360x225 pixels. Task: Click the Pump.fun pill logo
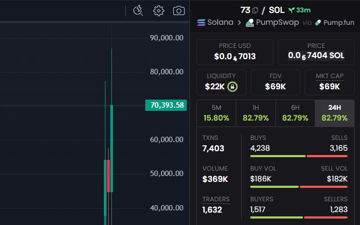pos(318,23)
